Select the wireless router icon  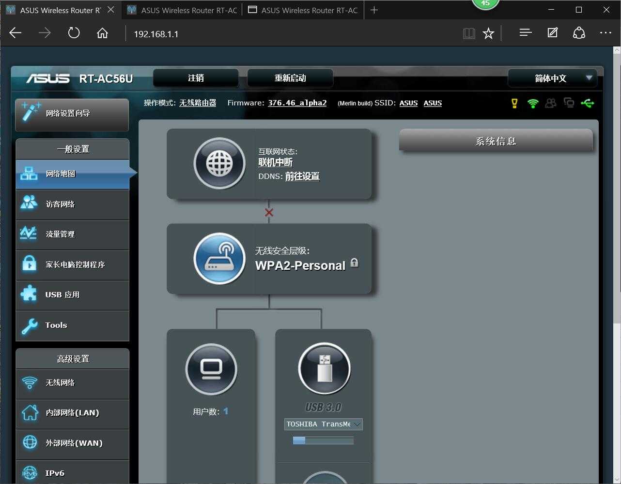click(x=219, y=259)
